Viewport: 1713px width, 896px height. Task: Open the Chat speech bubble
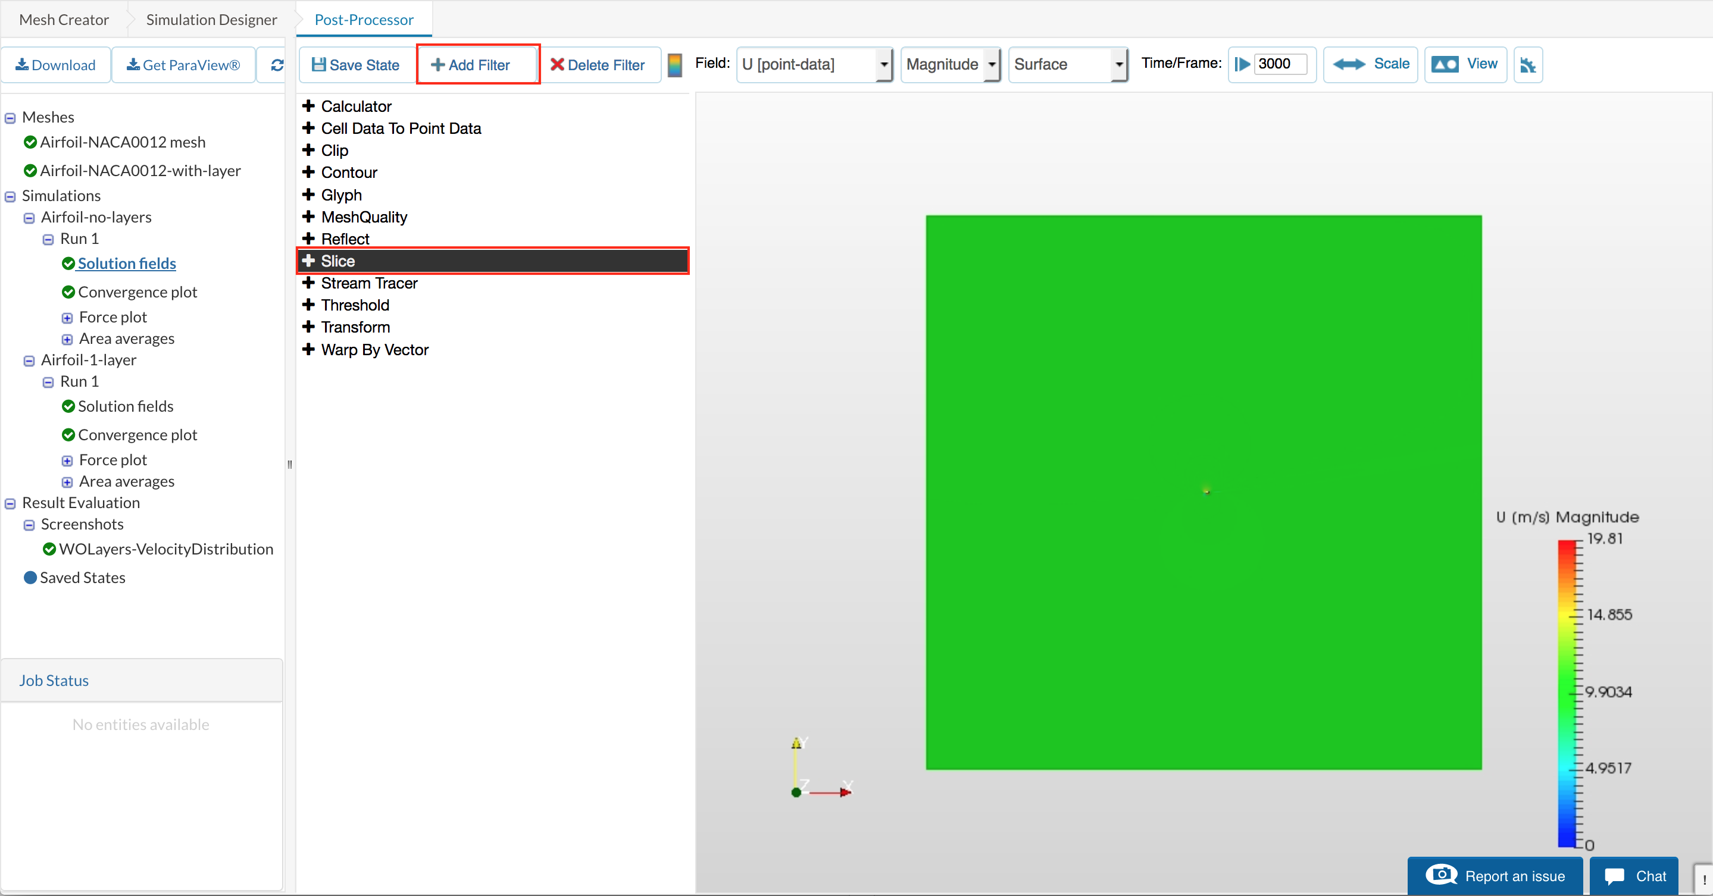click(1634, 876)
